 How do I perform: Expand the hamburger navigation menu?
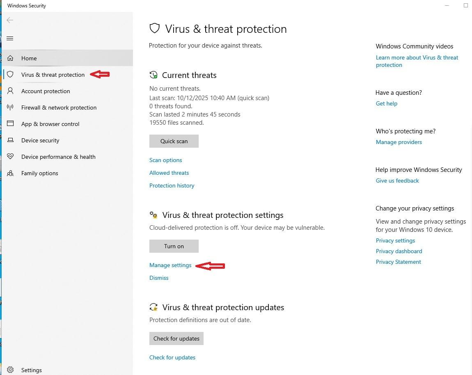[10, 39]
